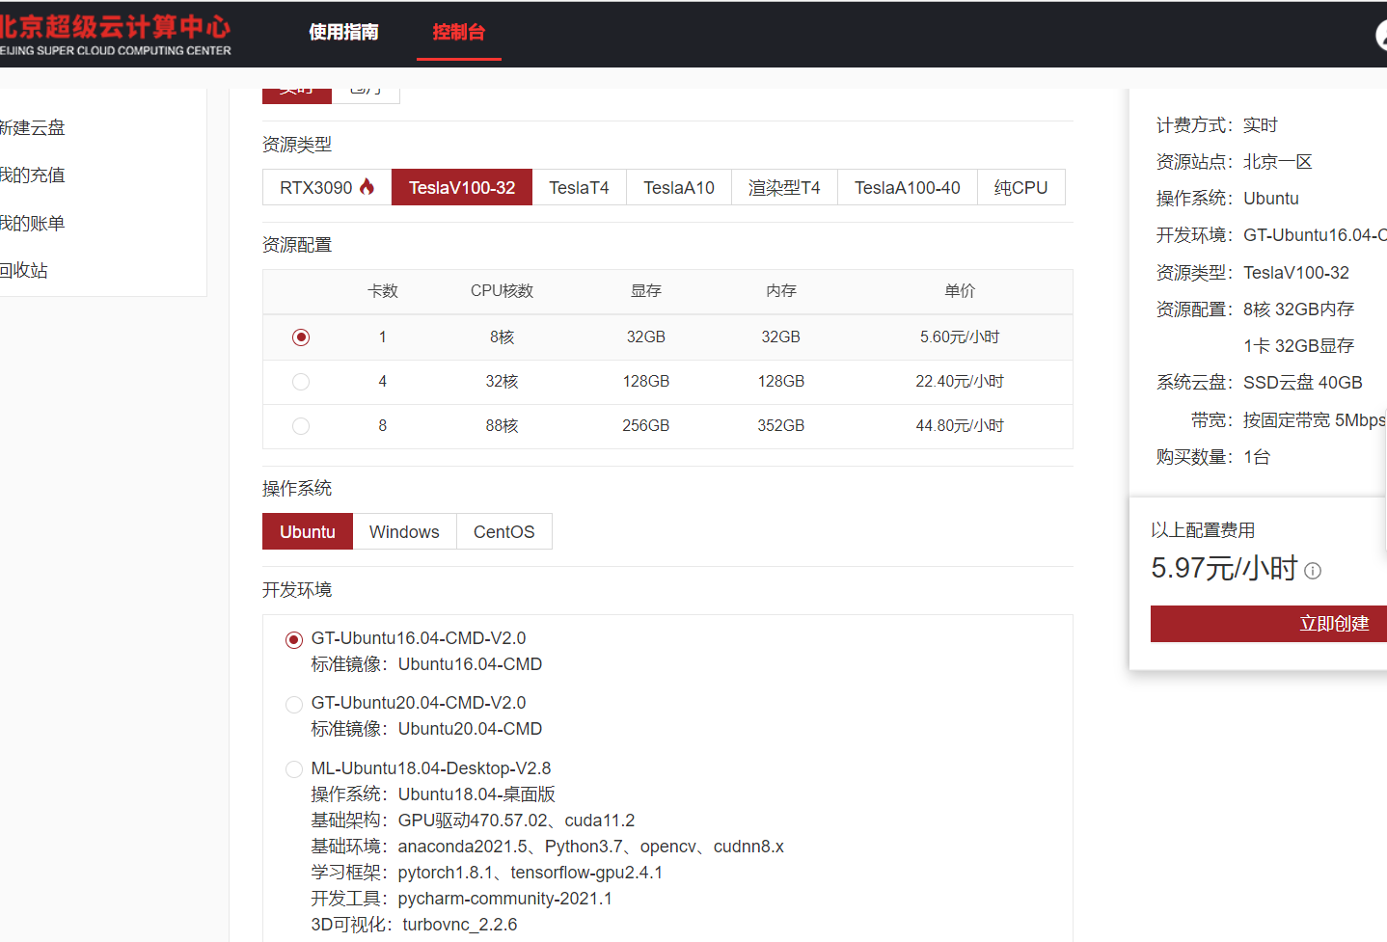
Task: Click the 单价 column header
Action: 960,290
